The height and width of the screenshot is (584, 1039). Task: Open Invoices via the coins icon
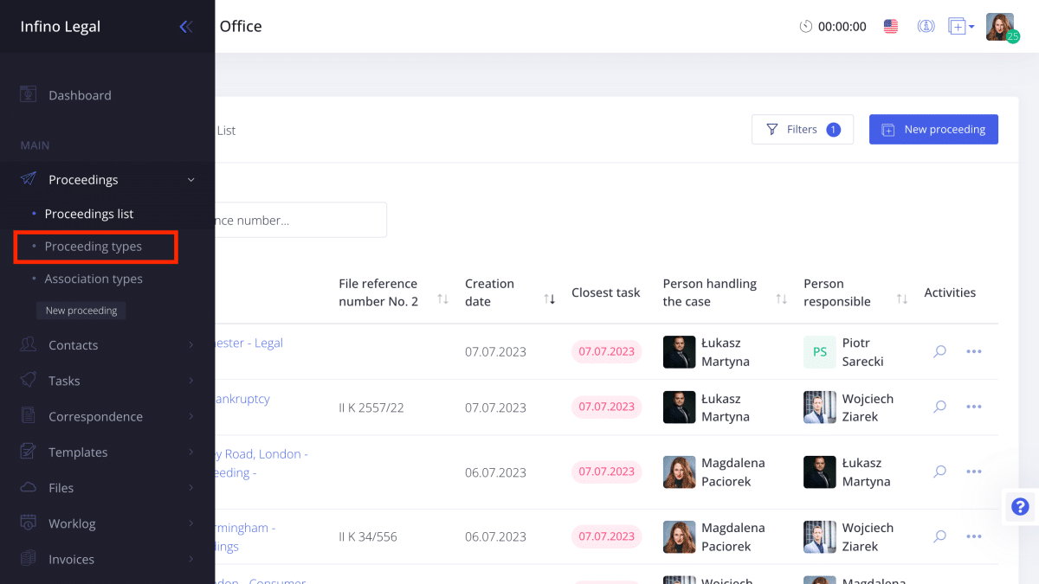[x=29, y=558]
